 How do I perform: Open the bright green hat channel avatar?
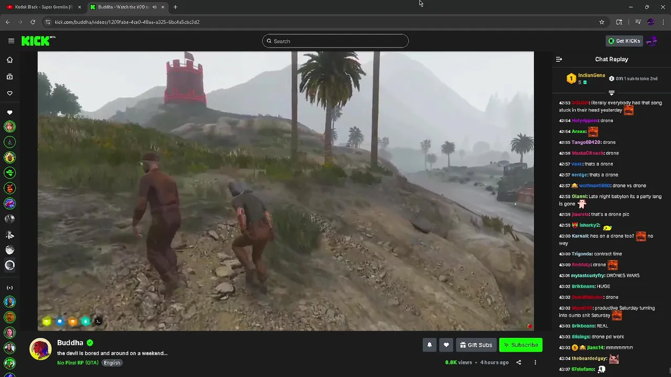click(x=9, y=173)
